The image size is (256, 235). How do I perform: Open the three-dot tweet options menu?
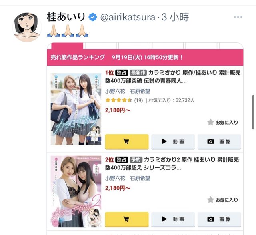click(238, 17)
